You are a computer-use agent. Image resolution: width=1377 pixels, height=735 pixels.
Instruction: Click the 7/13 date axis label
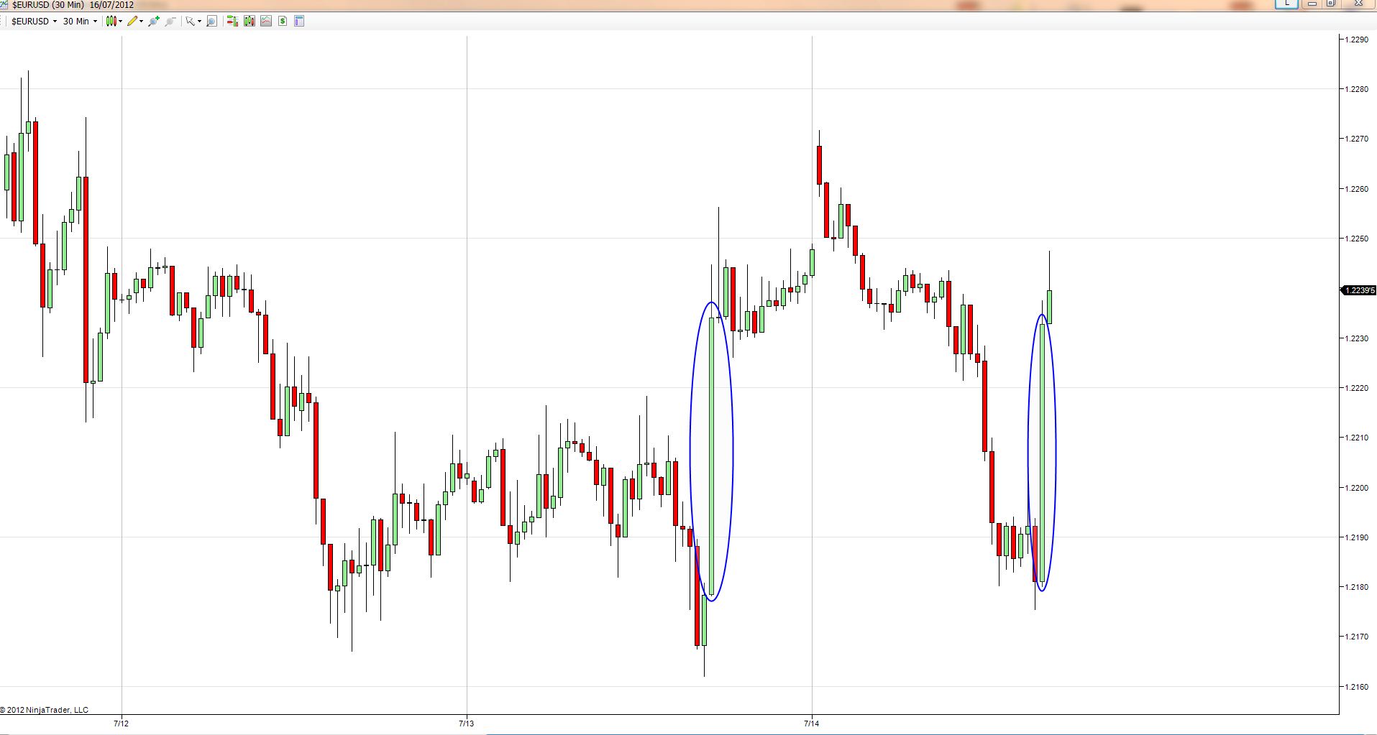pyautogui.click(x=467, y=724)
